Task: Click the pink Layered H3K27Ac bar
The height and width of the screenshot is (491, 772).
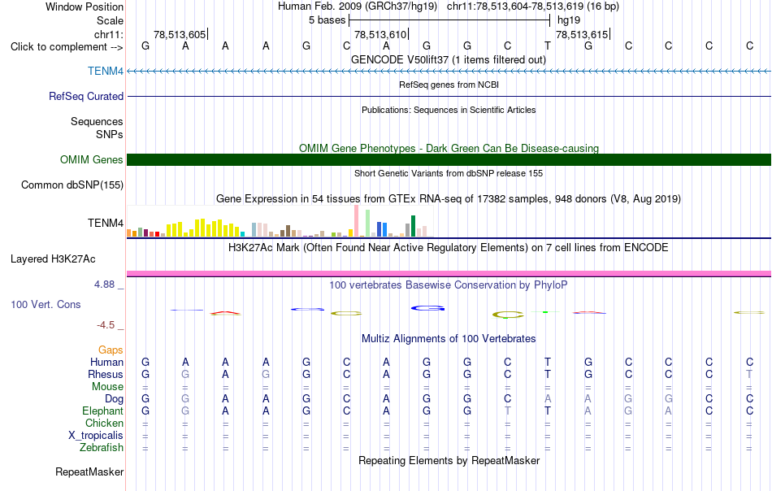Action: (449, 273)
